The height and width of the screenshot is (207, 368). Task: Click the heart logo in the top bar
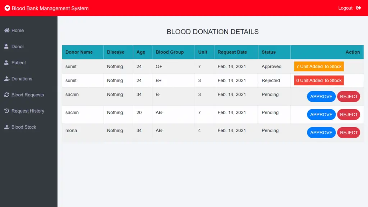[7, 8]
